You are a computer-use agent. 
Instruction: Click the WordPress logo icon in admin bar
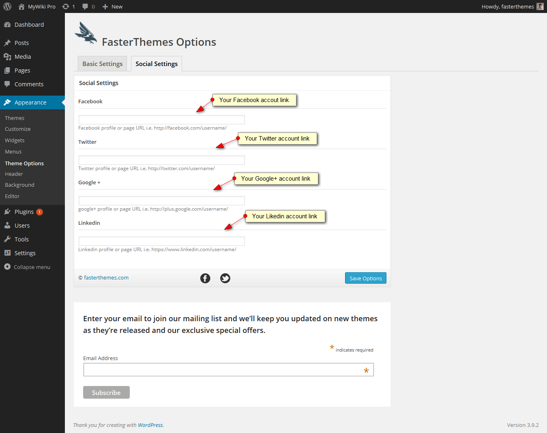(7, 6)
